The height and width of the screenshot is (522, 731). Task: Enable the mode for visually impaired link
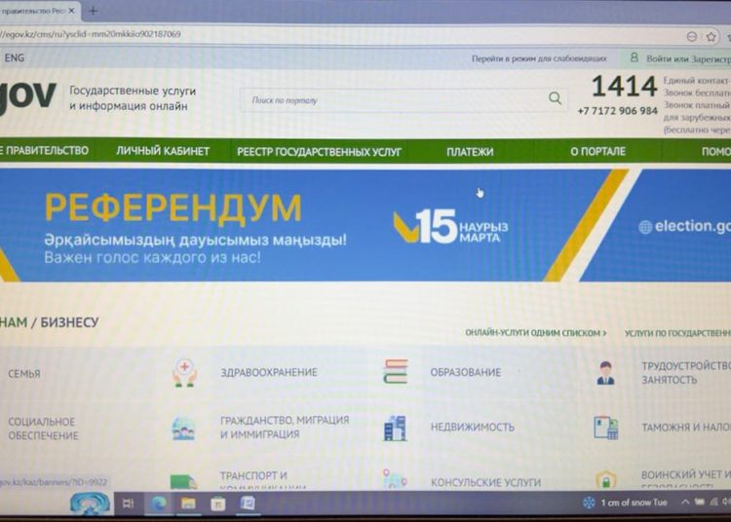click(539, 58)
